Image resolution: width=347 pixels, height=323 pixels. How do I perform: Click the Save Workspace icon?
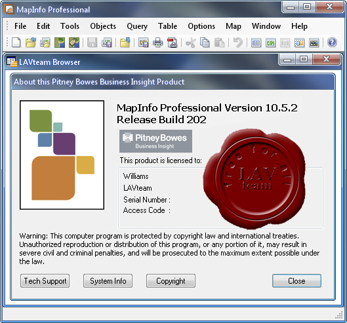point(107,43)
